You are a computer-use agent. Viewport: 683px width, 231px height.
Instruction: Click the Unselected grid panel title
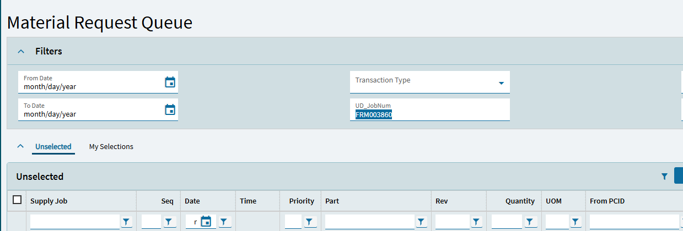(40, 177)
